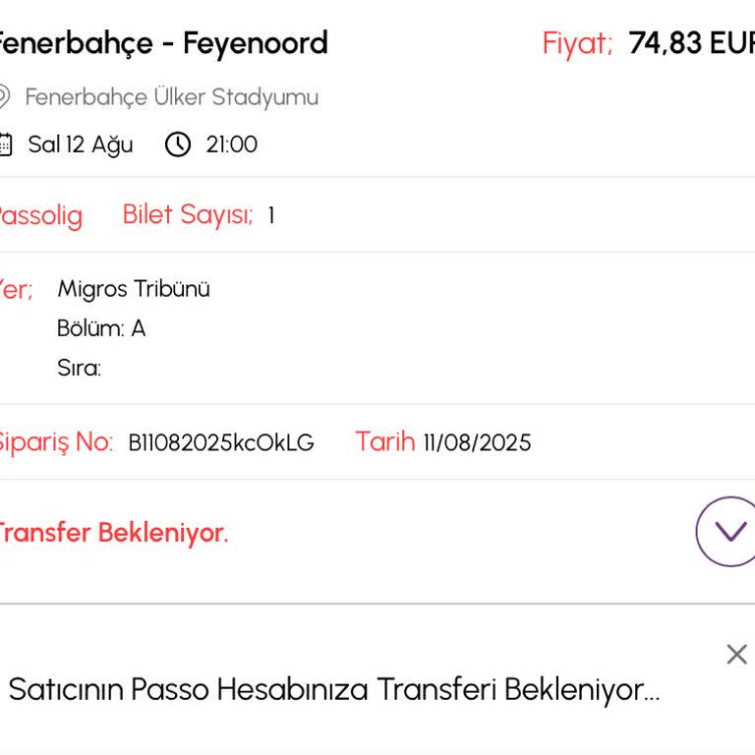Click the Transfer Bekleniyor status text
Image resolution: width=755 pixels, height=755 pixels.
tap(111, 533)
